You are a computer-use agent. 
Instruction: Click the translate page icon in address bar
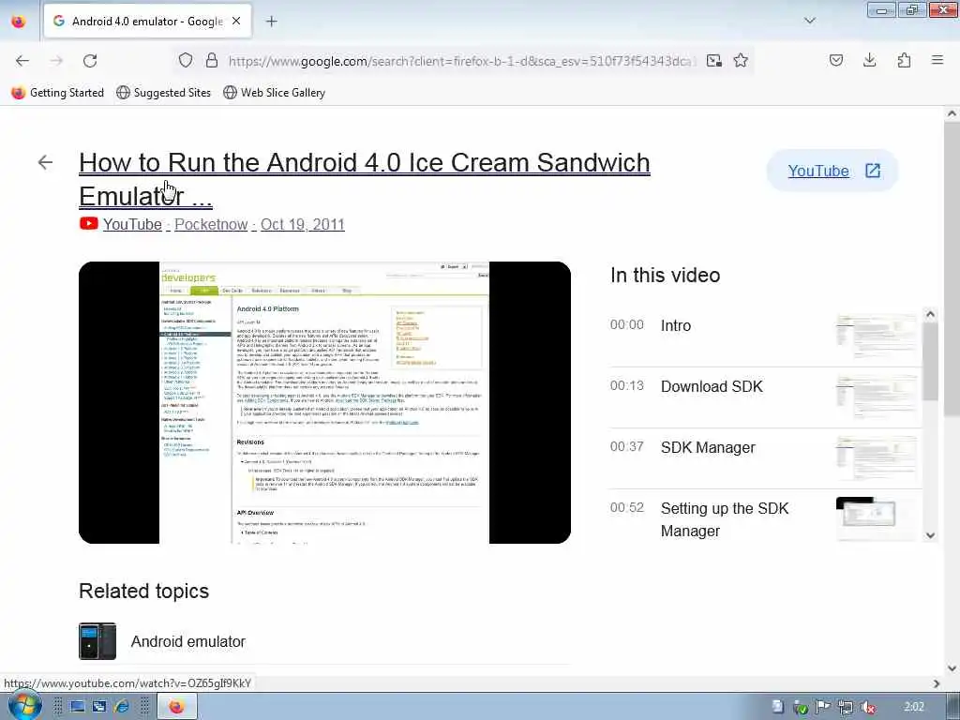713,60
